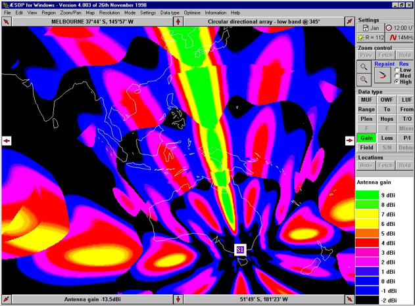Viewport: 415px width, 306px height.
Task: Open the Information menu
Action: tap(216, 12)
